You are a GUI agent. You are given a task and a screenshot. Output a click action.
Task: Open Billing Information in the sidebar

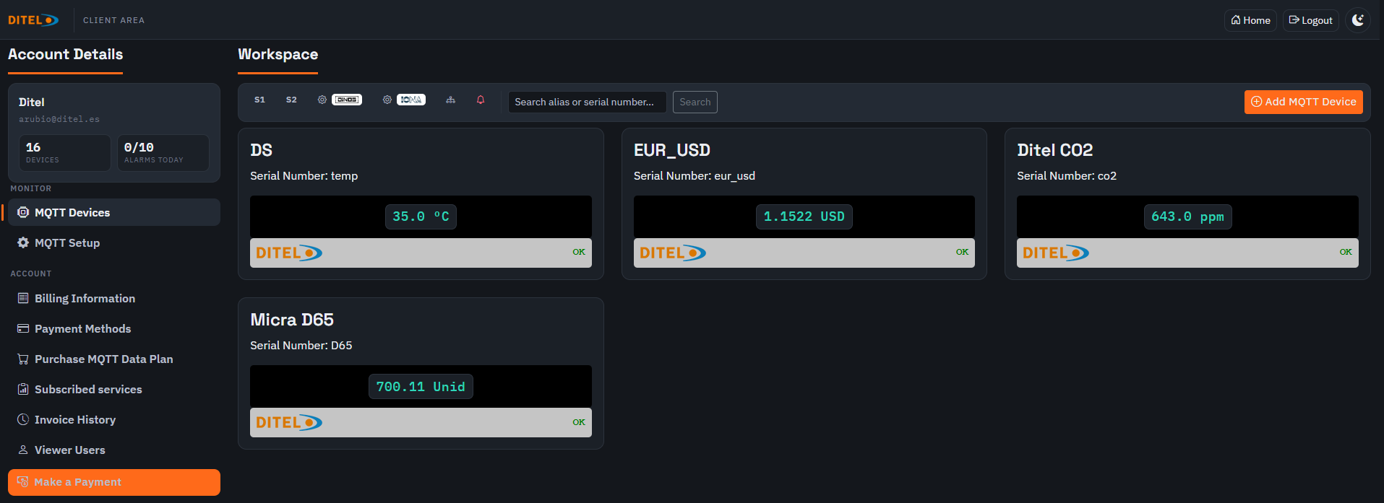pos(114,298)
